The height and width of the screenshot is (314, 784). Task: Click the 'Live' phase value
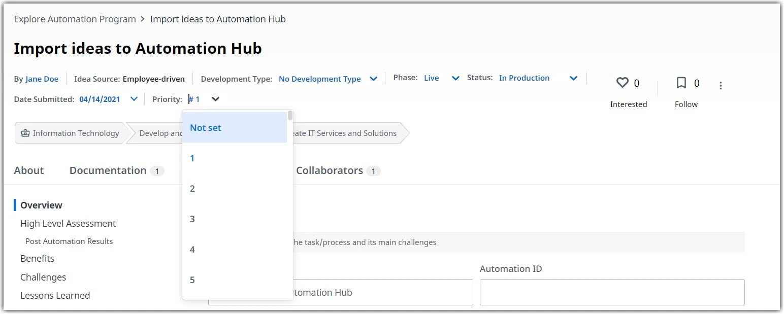pos(432,78)
